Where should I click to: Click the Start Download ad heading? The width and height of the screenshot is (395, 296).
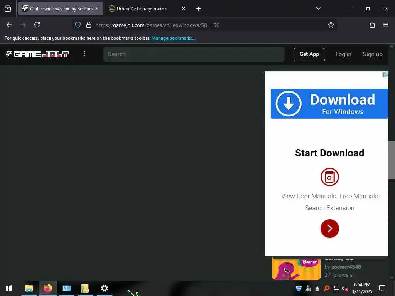(329, 153)
